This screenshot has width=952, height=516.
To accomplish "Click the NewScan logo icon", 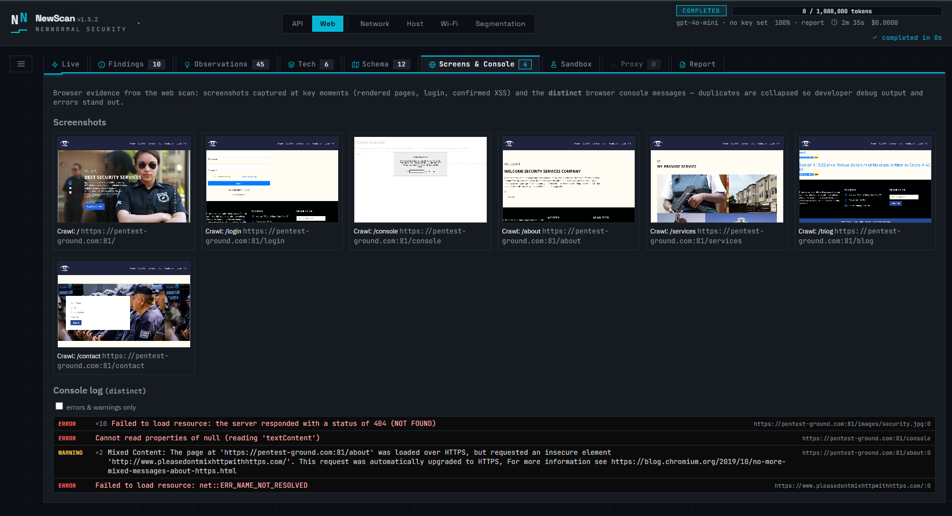I will coord(19,23).
